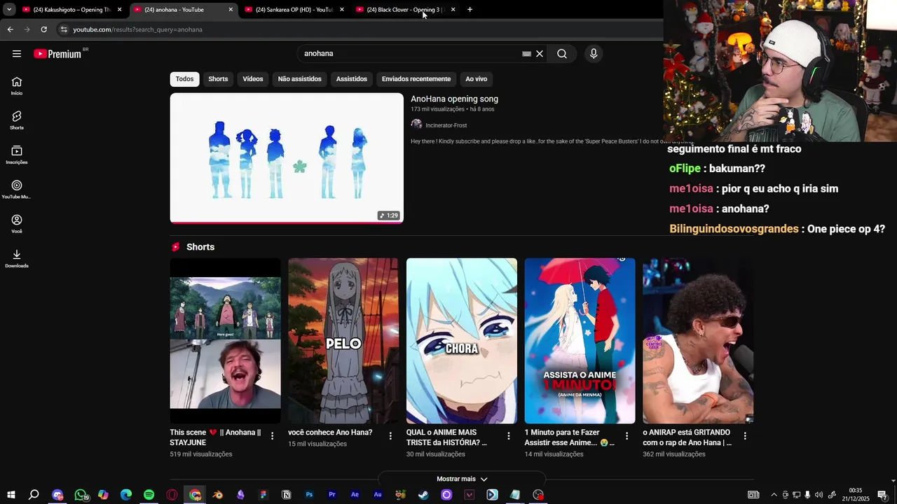
Task: Show hidden system tray icons
Action: point(774,495)
